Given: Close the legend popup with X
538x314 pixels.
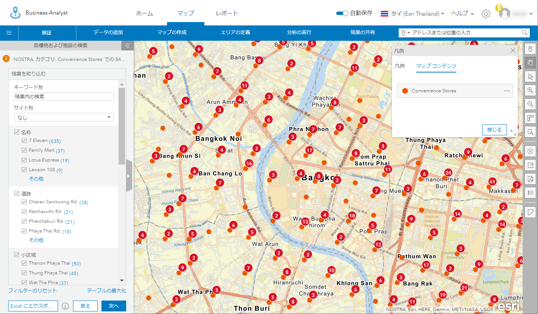Looking at the screenshot, I should point(513,50).
